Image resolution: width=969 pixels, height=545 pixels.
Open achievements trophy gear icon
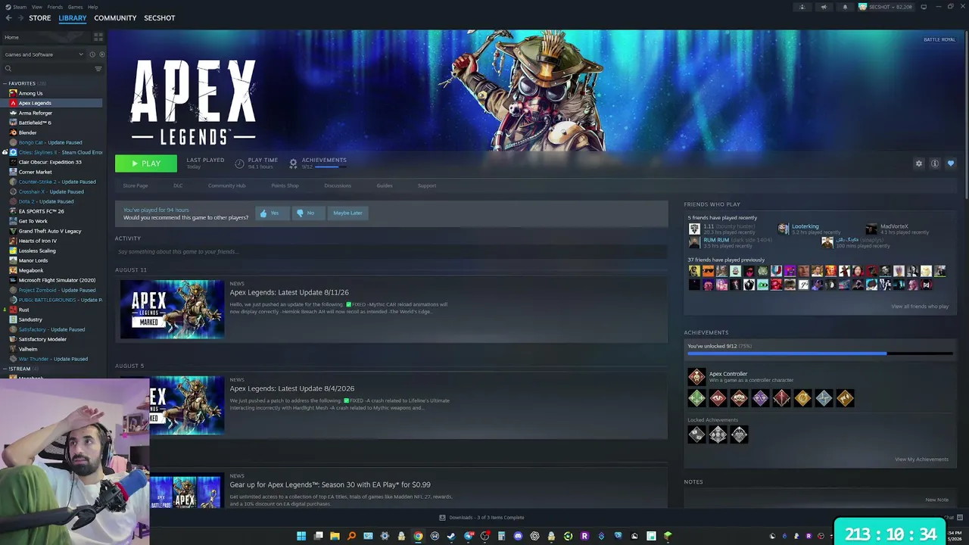coord(293,163)
